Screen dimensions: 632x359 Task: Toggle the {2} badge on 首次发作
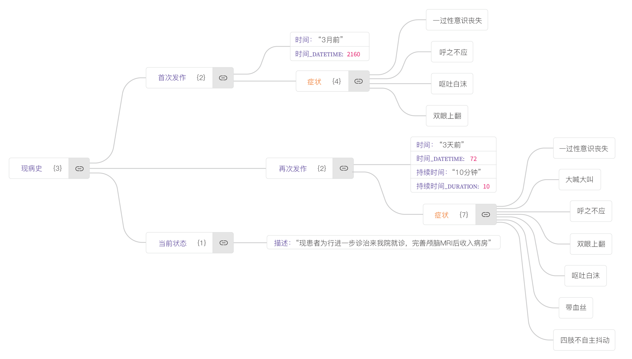[x=201, y=77]
